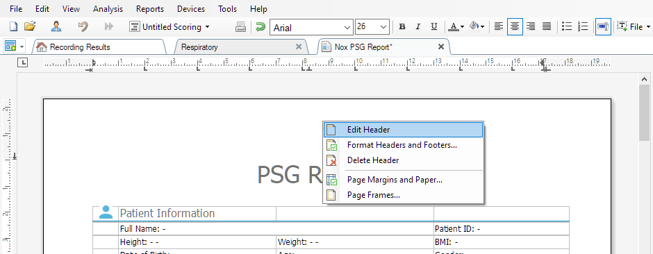The width and height of the screenshot is (653, 254).
Task: Choose Delete Header in the context menu
Action: click(x=403, y=160)
